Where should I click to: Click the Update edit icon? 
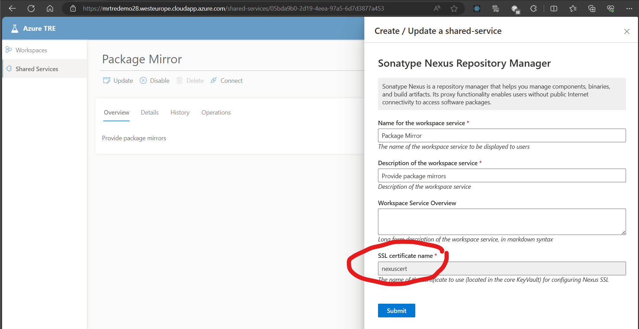coord(107,80)
